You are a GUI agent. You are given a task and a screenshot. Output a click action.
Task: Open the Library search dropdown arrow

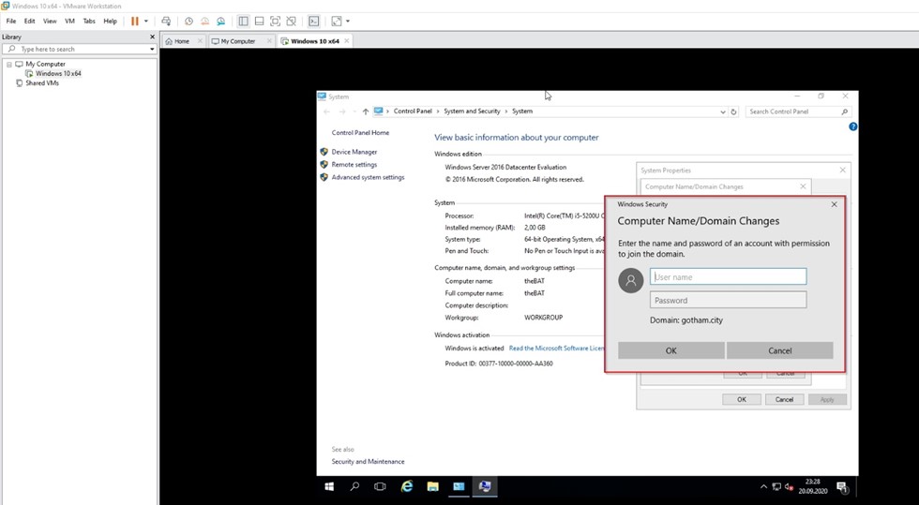pos(152,50)
